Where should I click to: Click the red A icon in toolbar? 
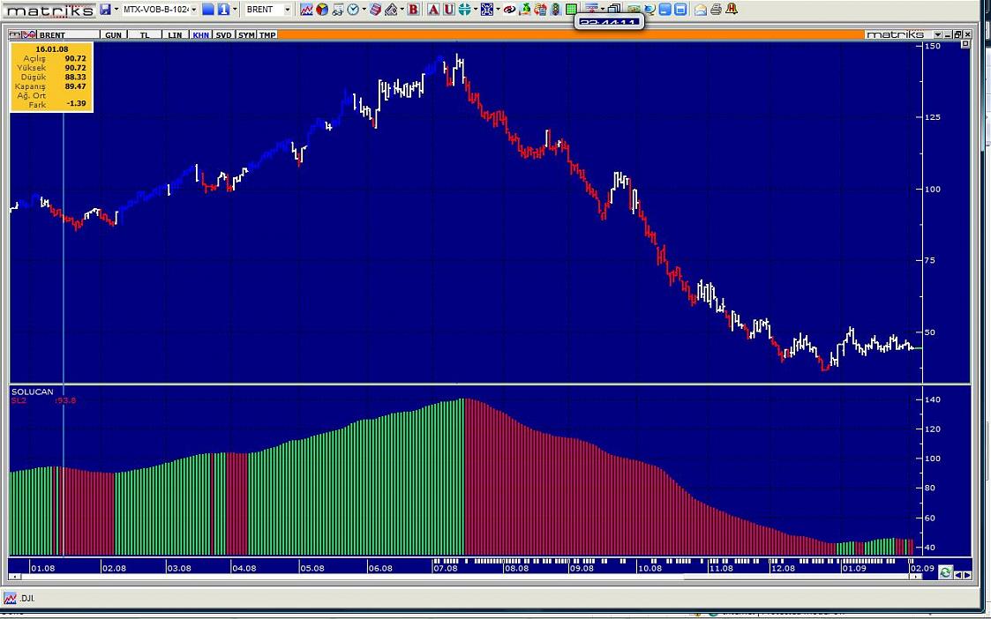(433, 10)
